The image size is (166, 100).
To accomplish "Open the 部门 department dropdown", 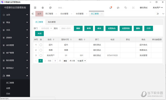I will pyautogui.click(x=46, y=28).
